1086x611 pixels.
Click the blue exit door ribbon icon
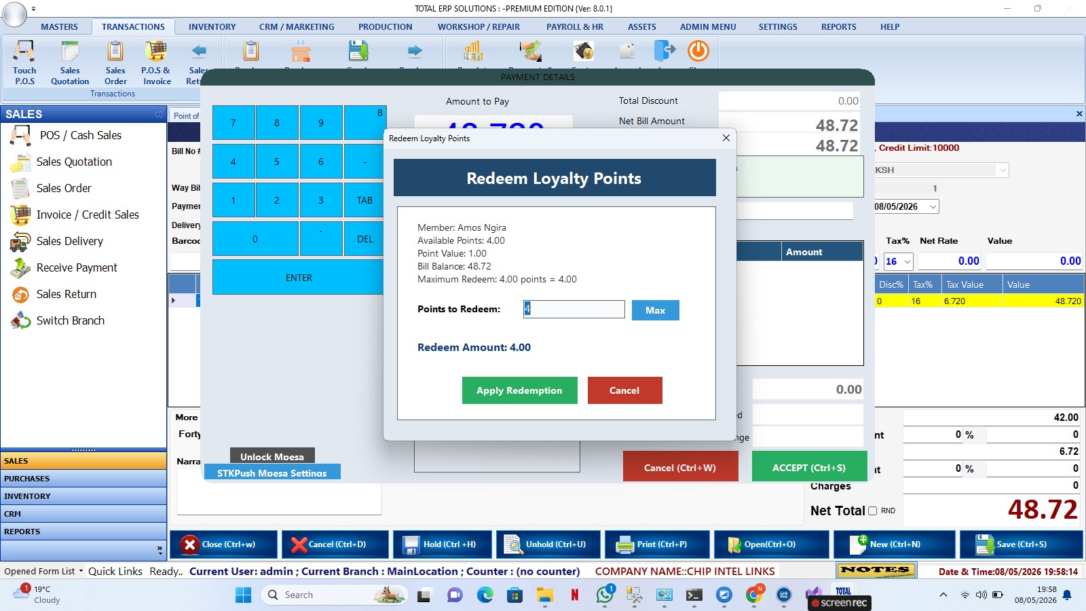pyautogui.click(x=664, y=51)
